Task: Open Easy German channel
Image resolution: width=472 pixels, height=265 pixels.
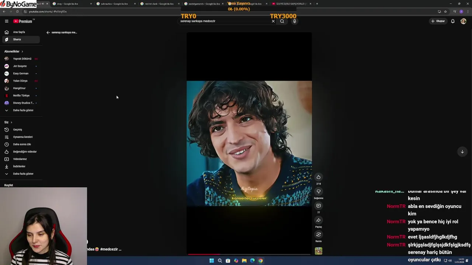Action: pyautogui.click(x=20, y=74)
